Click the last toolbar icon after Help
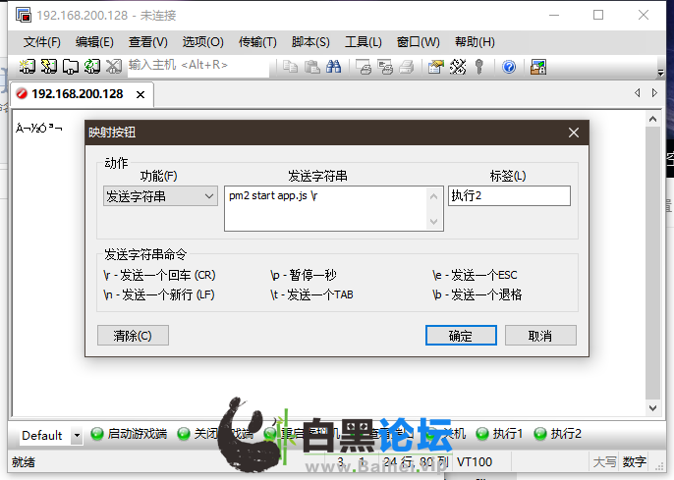Viewport: 674px width, 480px height. [538, 67]
